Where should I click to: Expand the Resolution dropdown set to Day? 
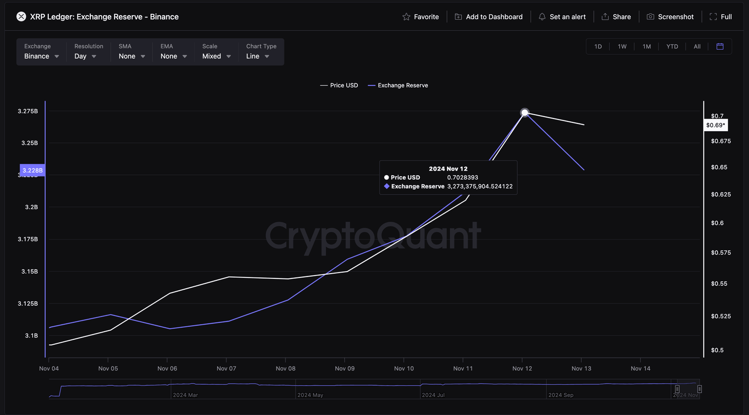(x=85, y=56)
